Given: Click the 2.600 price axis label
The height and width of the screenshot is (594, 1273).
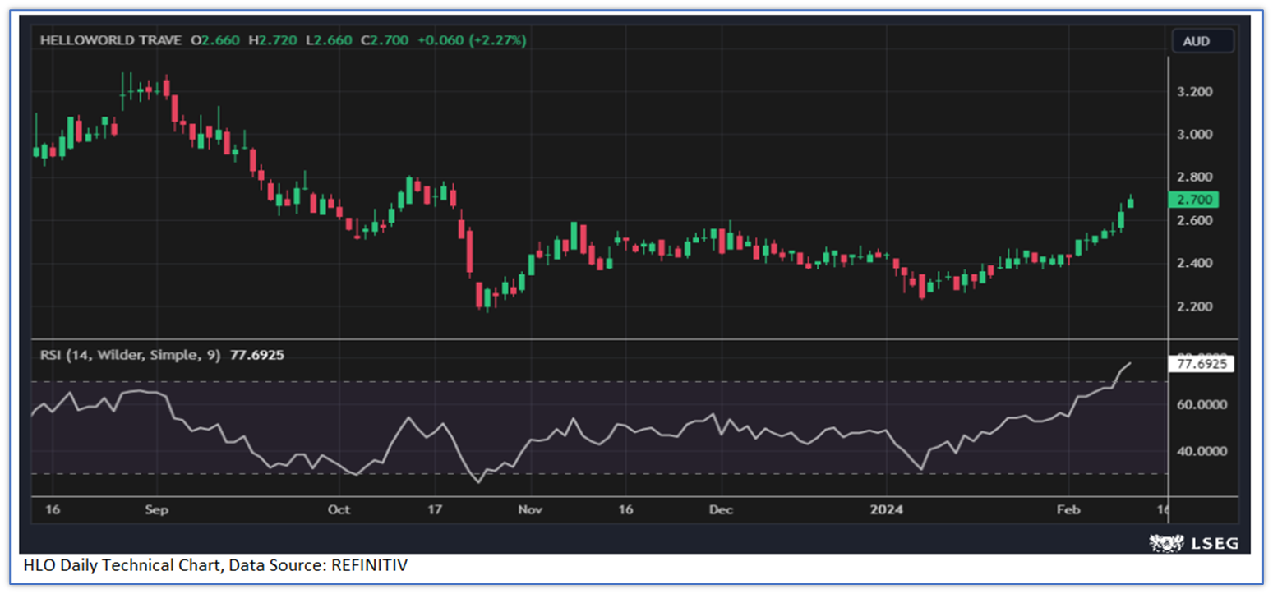Looking at the screenshot, I should [1196, 221].
